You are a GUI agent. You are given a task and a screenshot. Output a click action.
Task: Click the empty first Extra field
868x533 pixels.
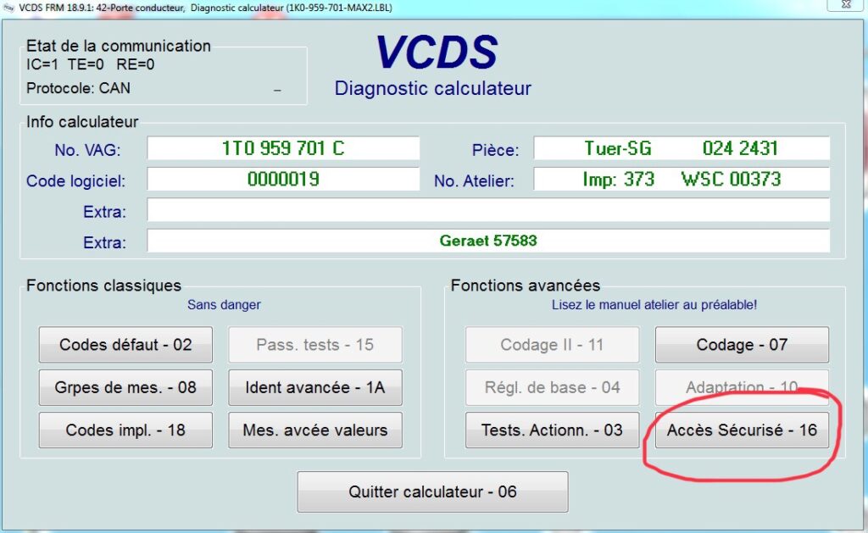point(487,209)
